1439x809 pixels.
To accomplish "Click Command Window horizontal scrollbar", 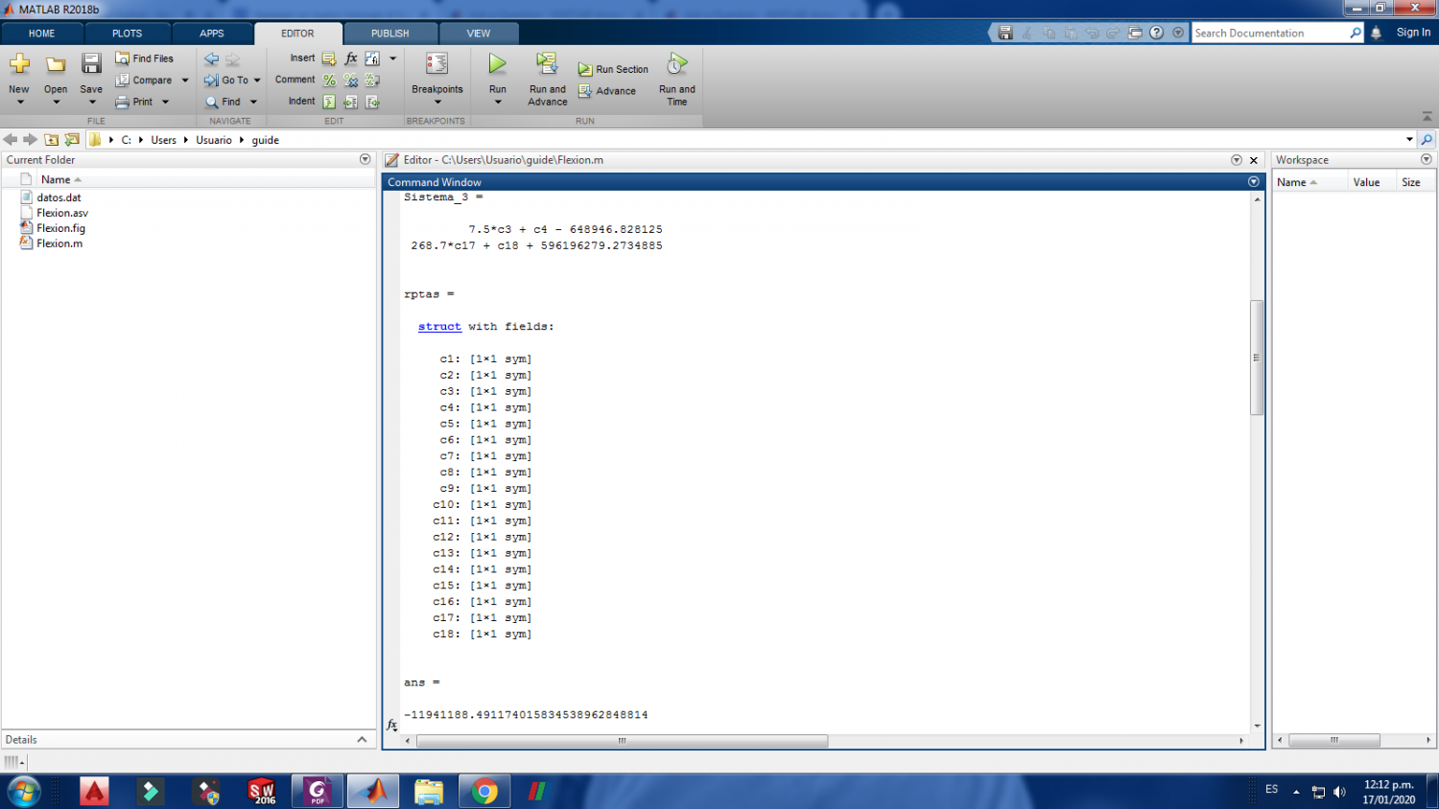I will [622, 741].
